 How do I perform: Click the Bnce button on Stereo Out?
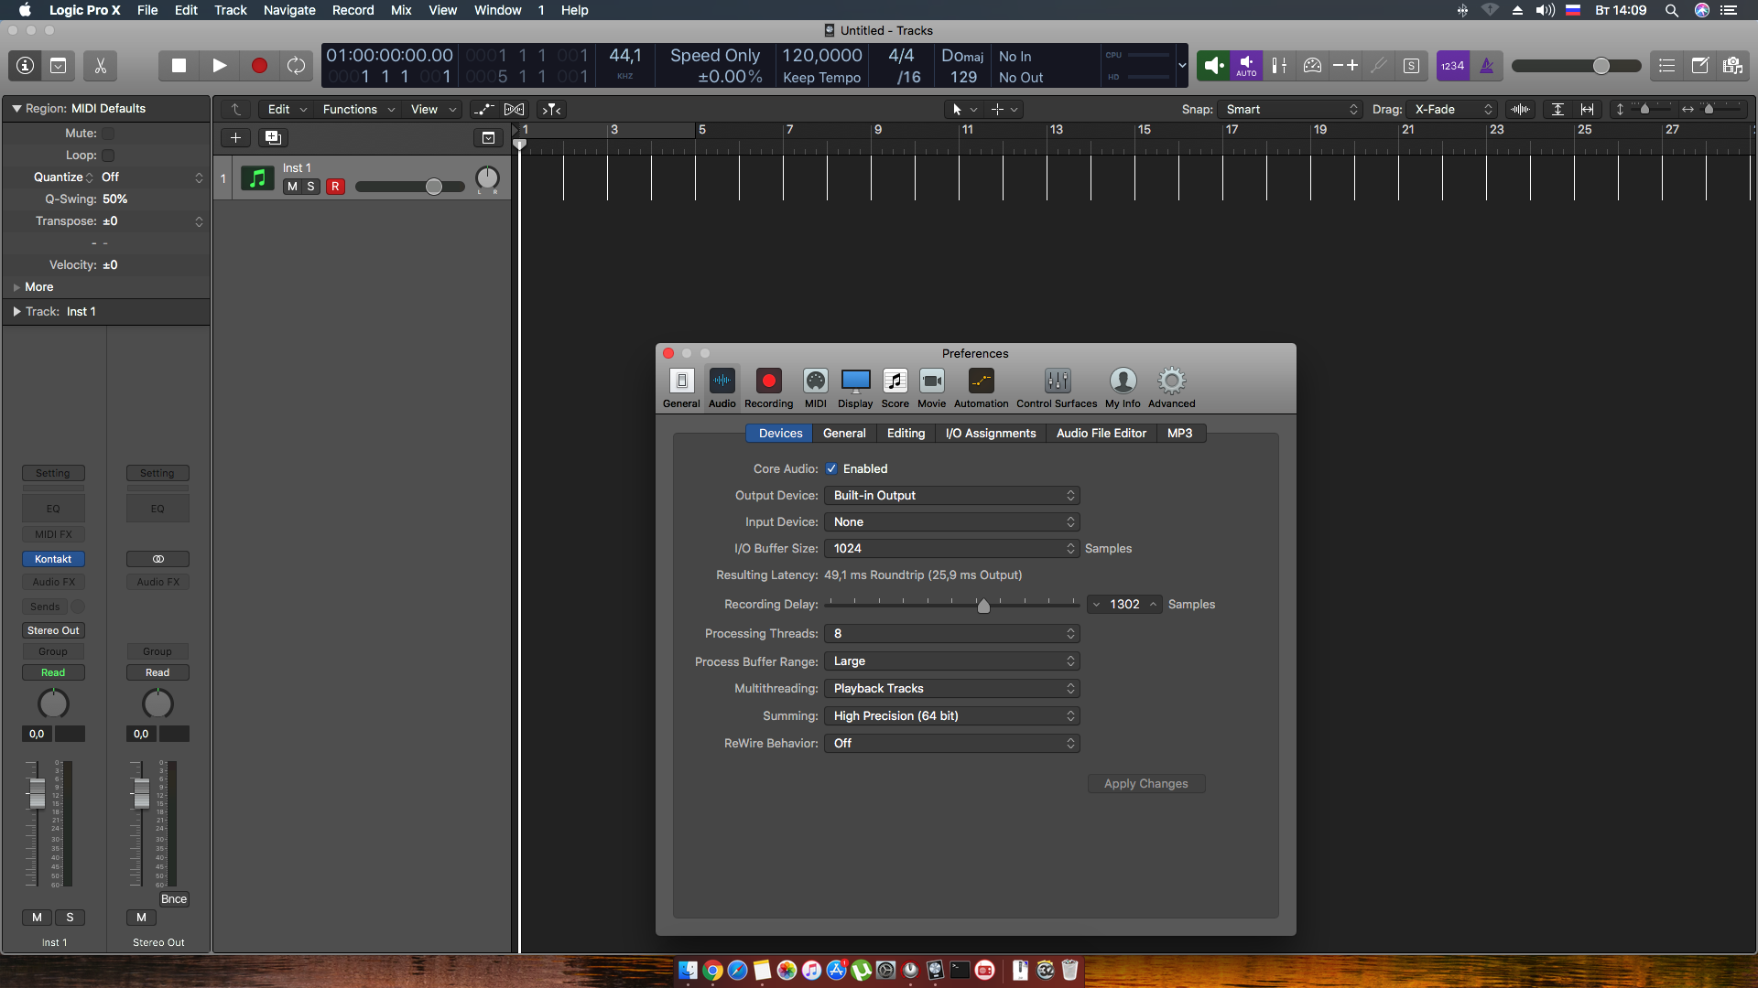click(174, 899)
